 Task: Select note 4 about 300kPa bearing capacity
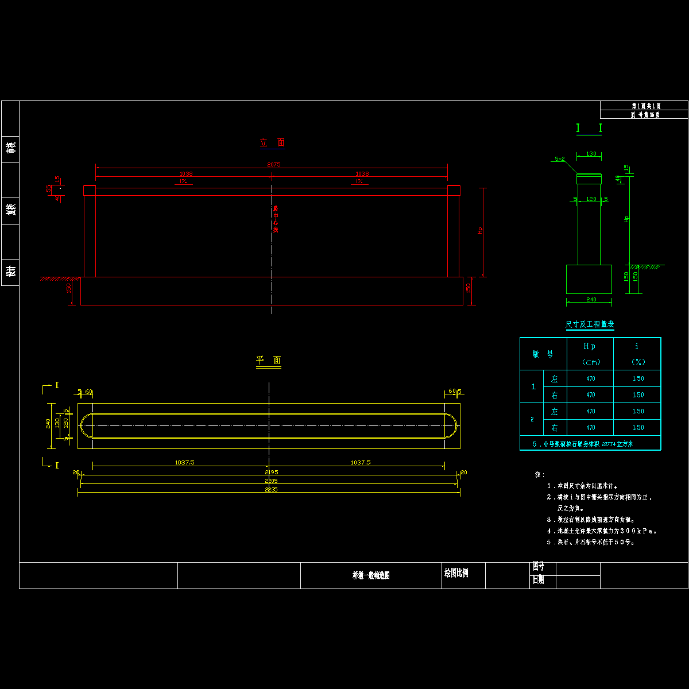point(602,531)
